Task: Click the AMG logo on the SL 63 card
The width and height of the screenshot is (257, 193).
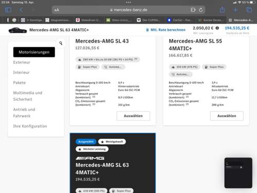Action: [90, 158]
